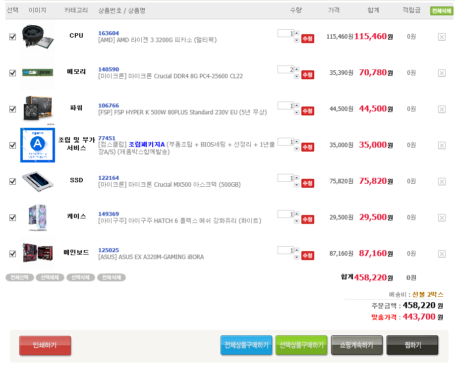455x374 pixels.
Task: Uncheck the 메모리 row checkbox
Action: point(12,73)
